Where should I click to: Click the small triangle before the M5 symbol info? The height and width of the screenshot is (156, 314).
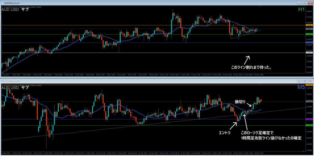[x=2, y=85]
